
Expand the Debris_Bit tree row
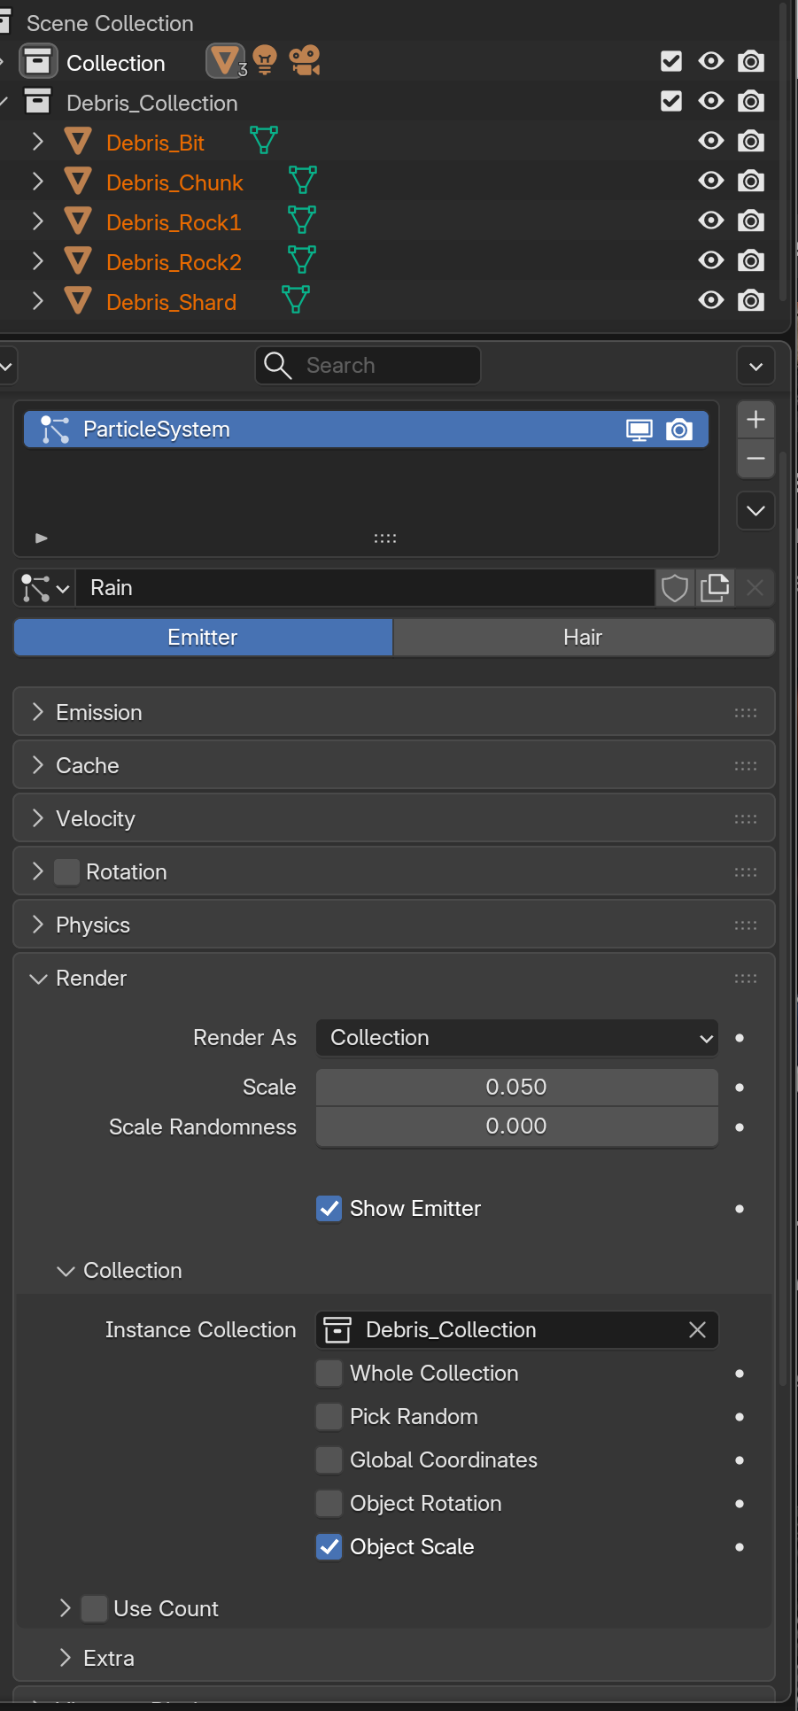[37, 142]
